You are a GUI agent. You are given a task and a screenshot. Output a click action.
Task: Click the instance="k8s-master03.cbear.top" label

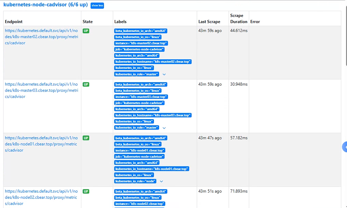[141, 97]
